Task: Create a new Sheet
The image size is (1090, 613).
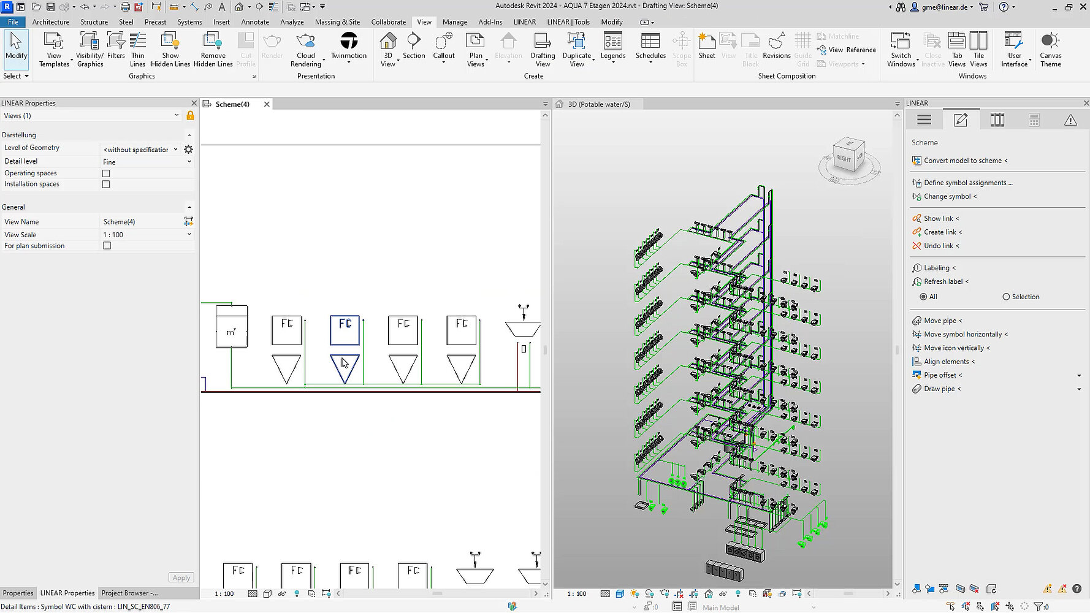Action: (706, 48)
